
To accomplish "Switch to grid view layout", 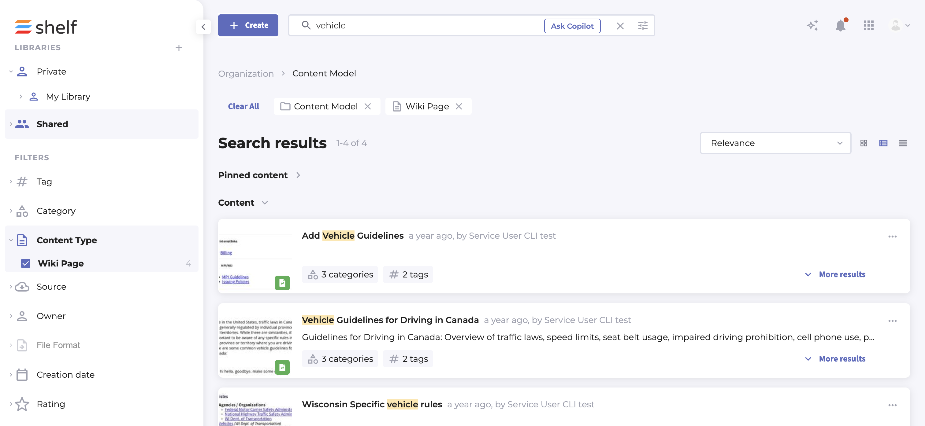I will point(864,143).
